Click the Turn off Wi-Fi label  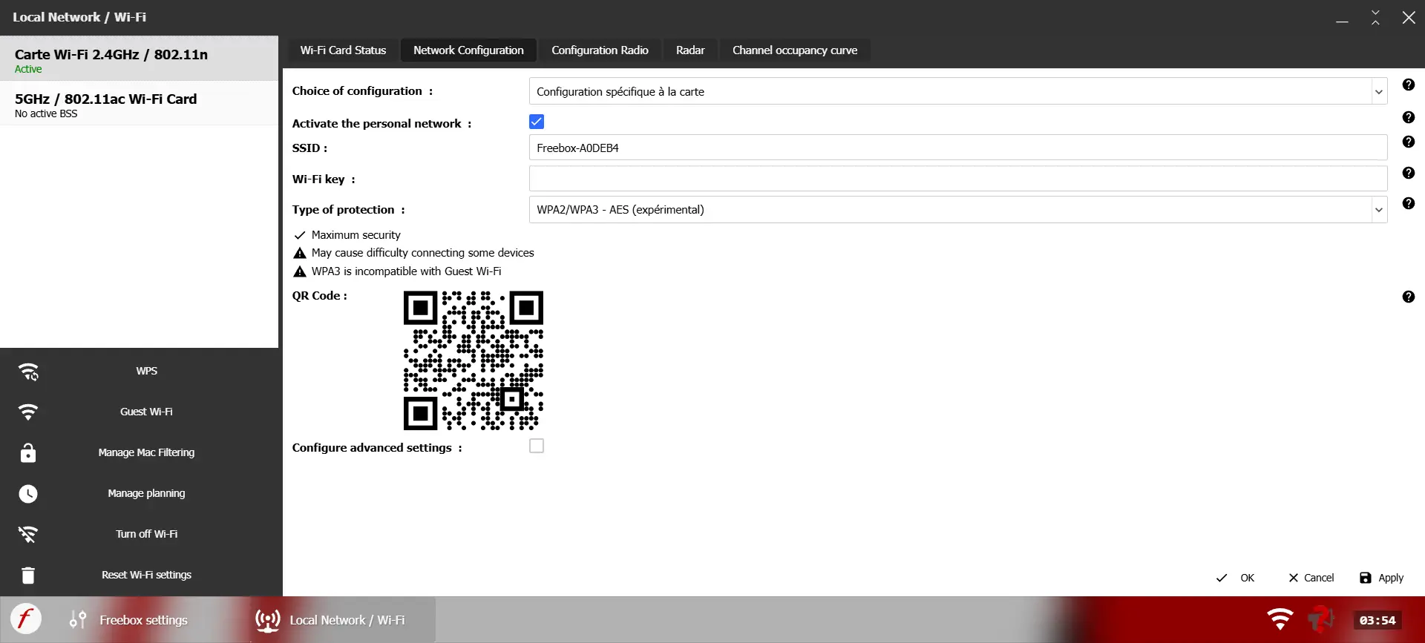(146, 534)
